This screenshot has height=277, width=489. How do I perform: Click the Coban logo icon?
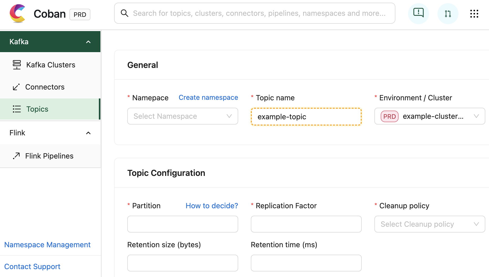coord(17,13)
